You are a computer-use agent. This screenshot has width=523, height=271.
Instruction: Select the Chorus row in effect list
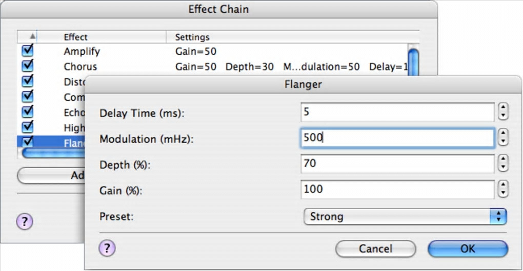tap(80, 66)
